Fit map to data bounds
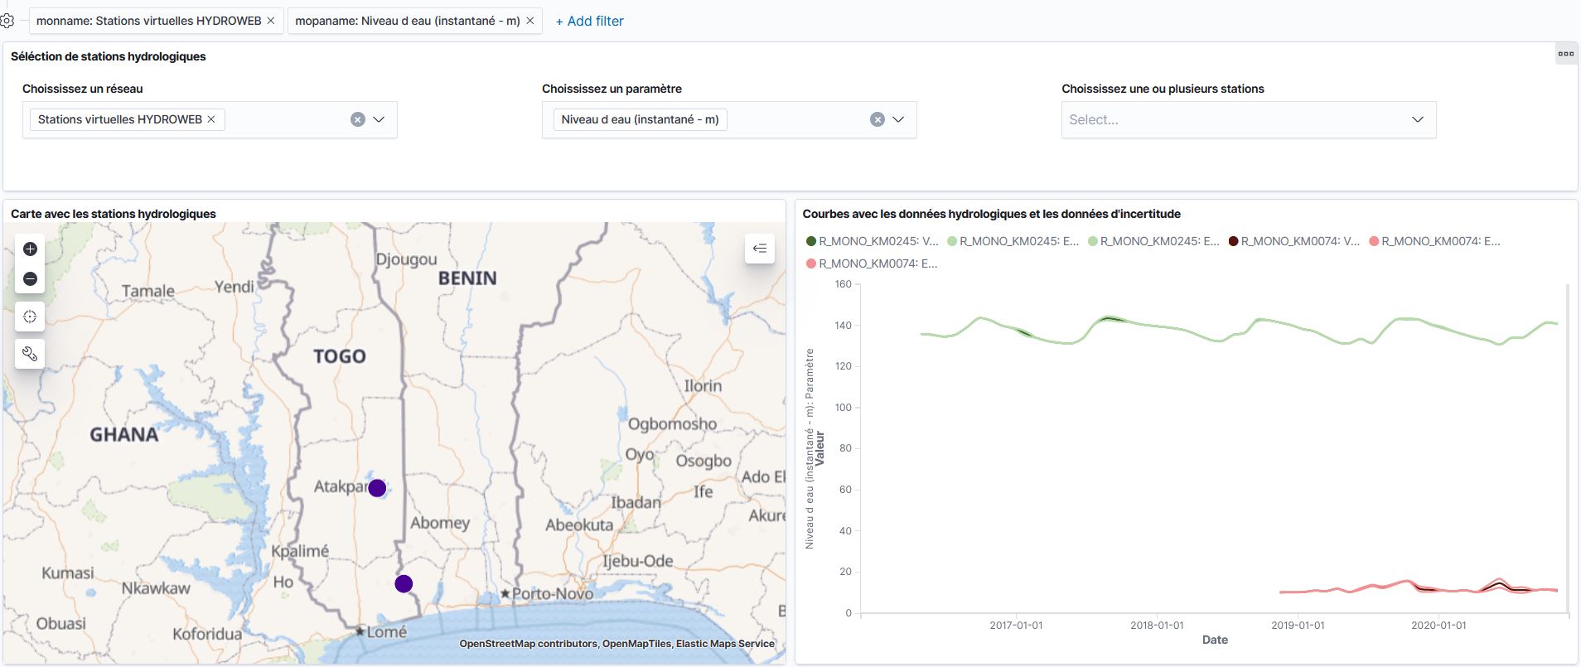Viewport: 1581px width, 667px height. 30,317
